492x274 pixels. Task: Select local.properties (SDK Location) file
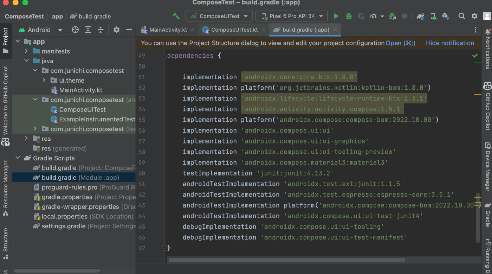point(83,217)
